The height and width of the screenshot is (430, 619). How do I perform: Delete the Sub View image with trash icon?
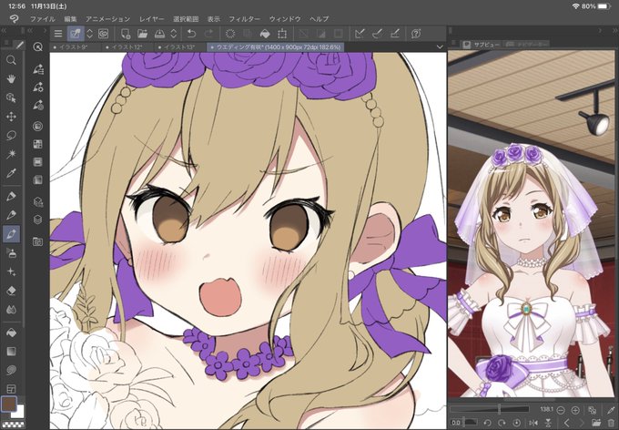[x=611, y=423]
